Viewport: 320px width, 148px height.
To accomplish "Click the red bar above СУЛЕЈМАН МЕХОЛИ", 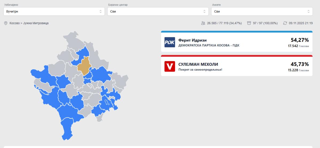I will click(237, 56).
